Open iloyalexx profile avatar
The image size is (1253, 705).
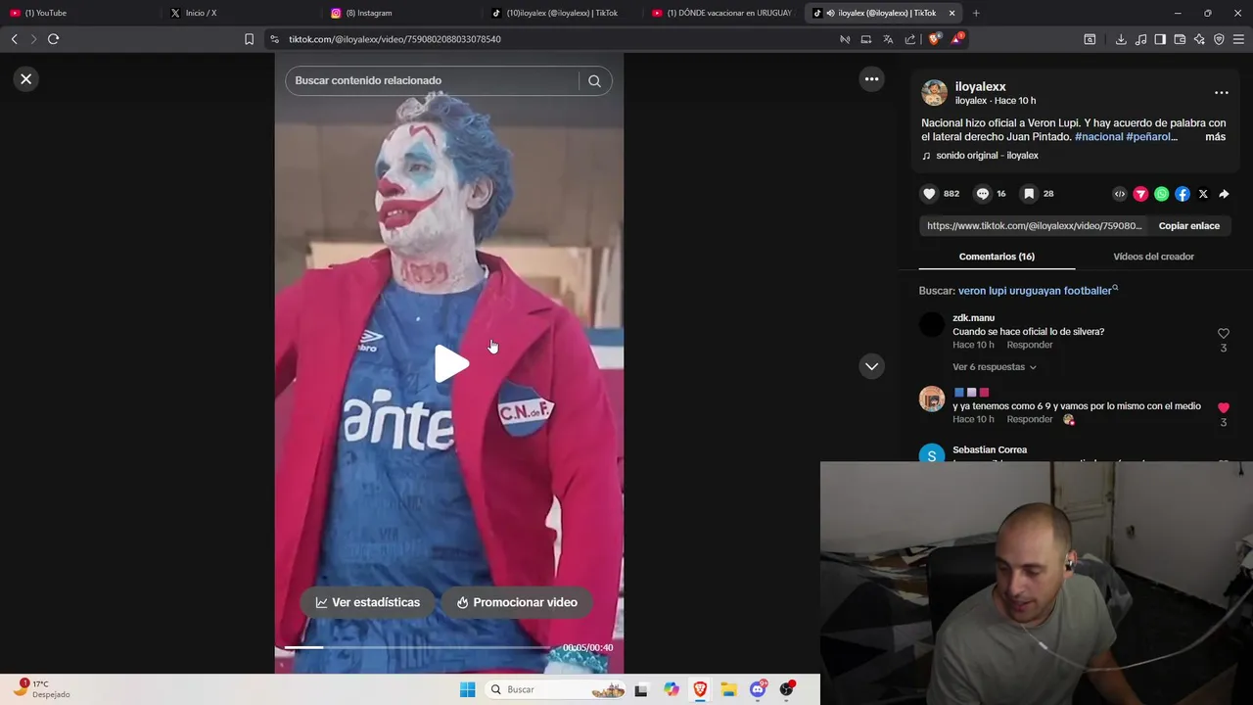[x=935, y=93]
